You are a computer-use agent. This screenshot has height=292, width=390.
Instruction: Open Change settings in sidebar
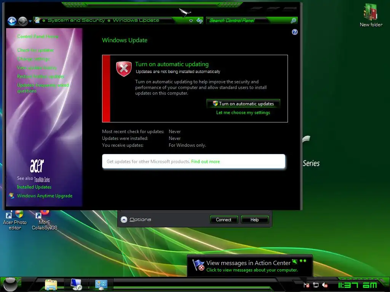pos(34,59)
